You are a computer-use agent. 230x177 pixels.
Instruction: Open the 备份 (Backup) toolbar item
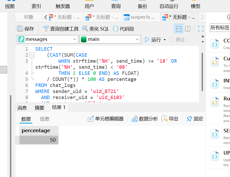[x=142, y=6]
